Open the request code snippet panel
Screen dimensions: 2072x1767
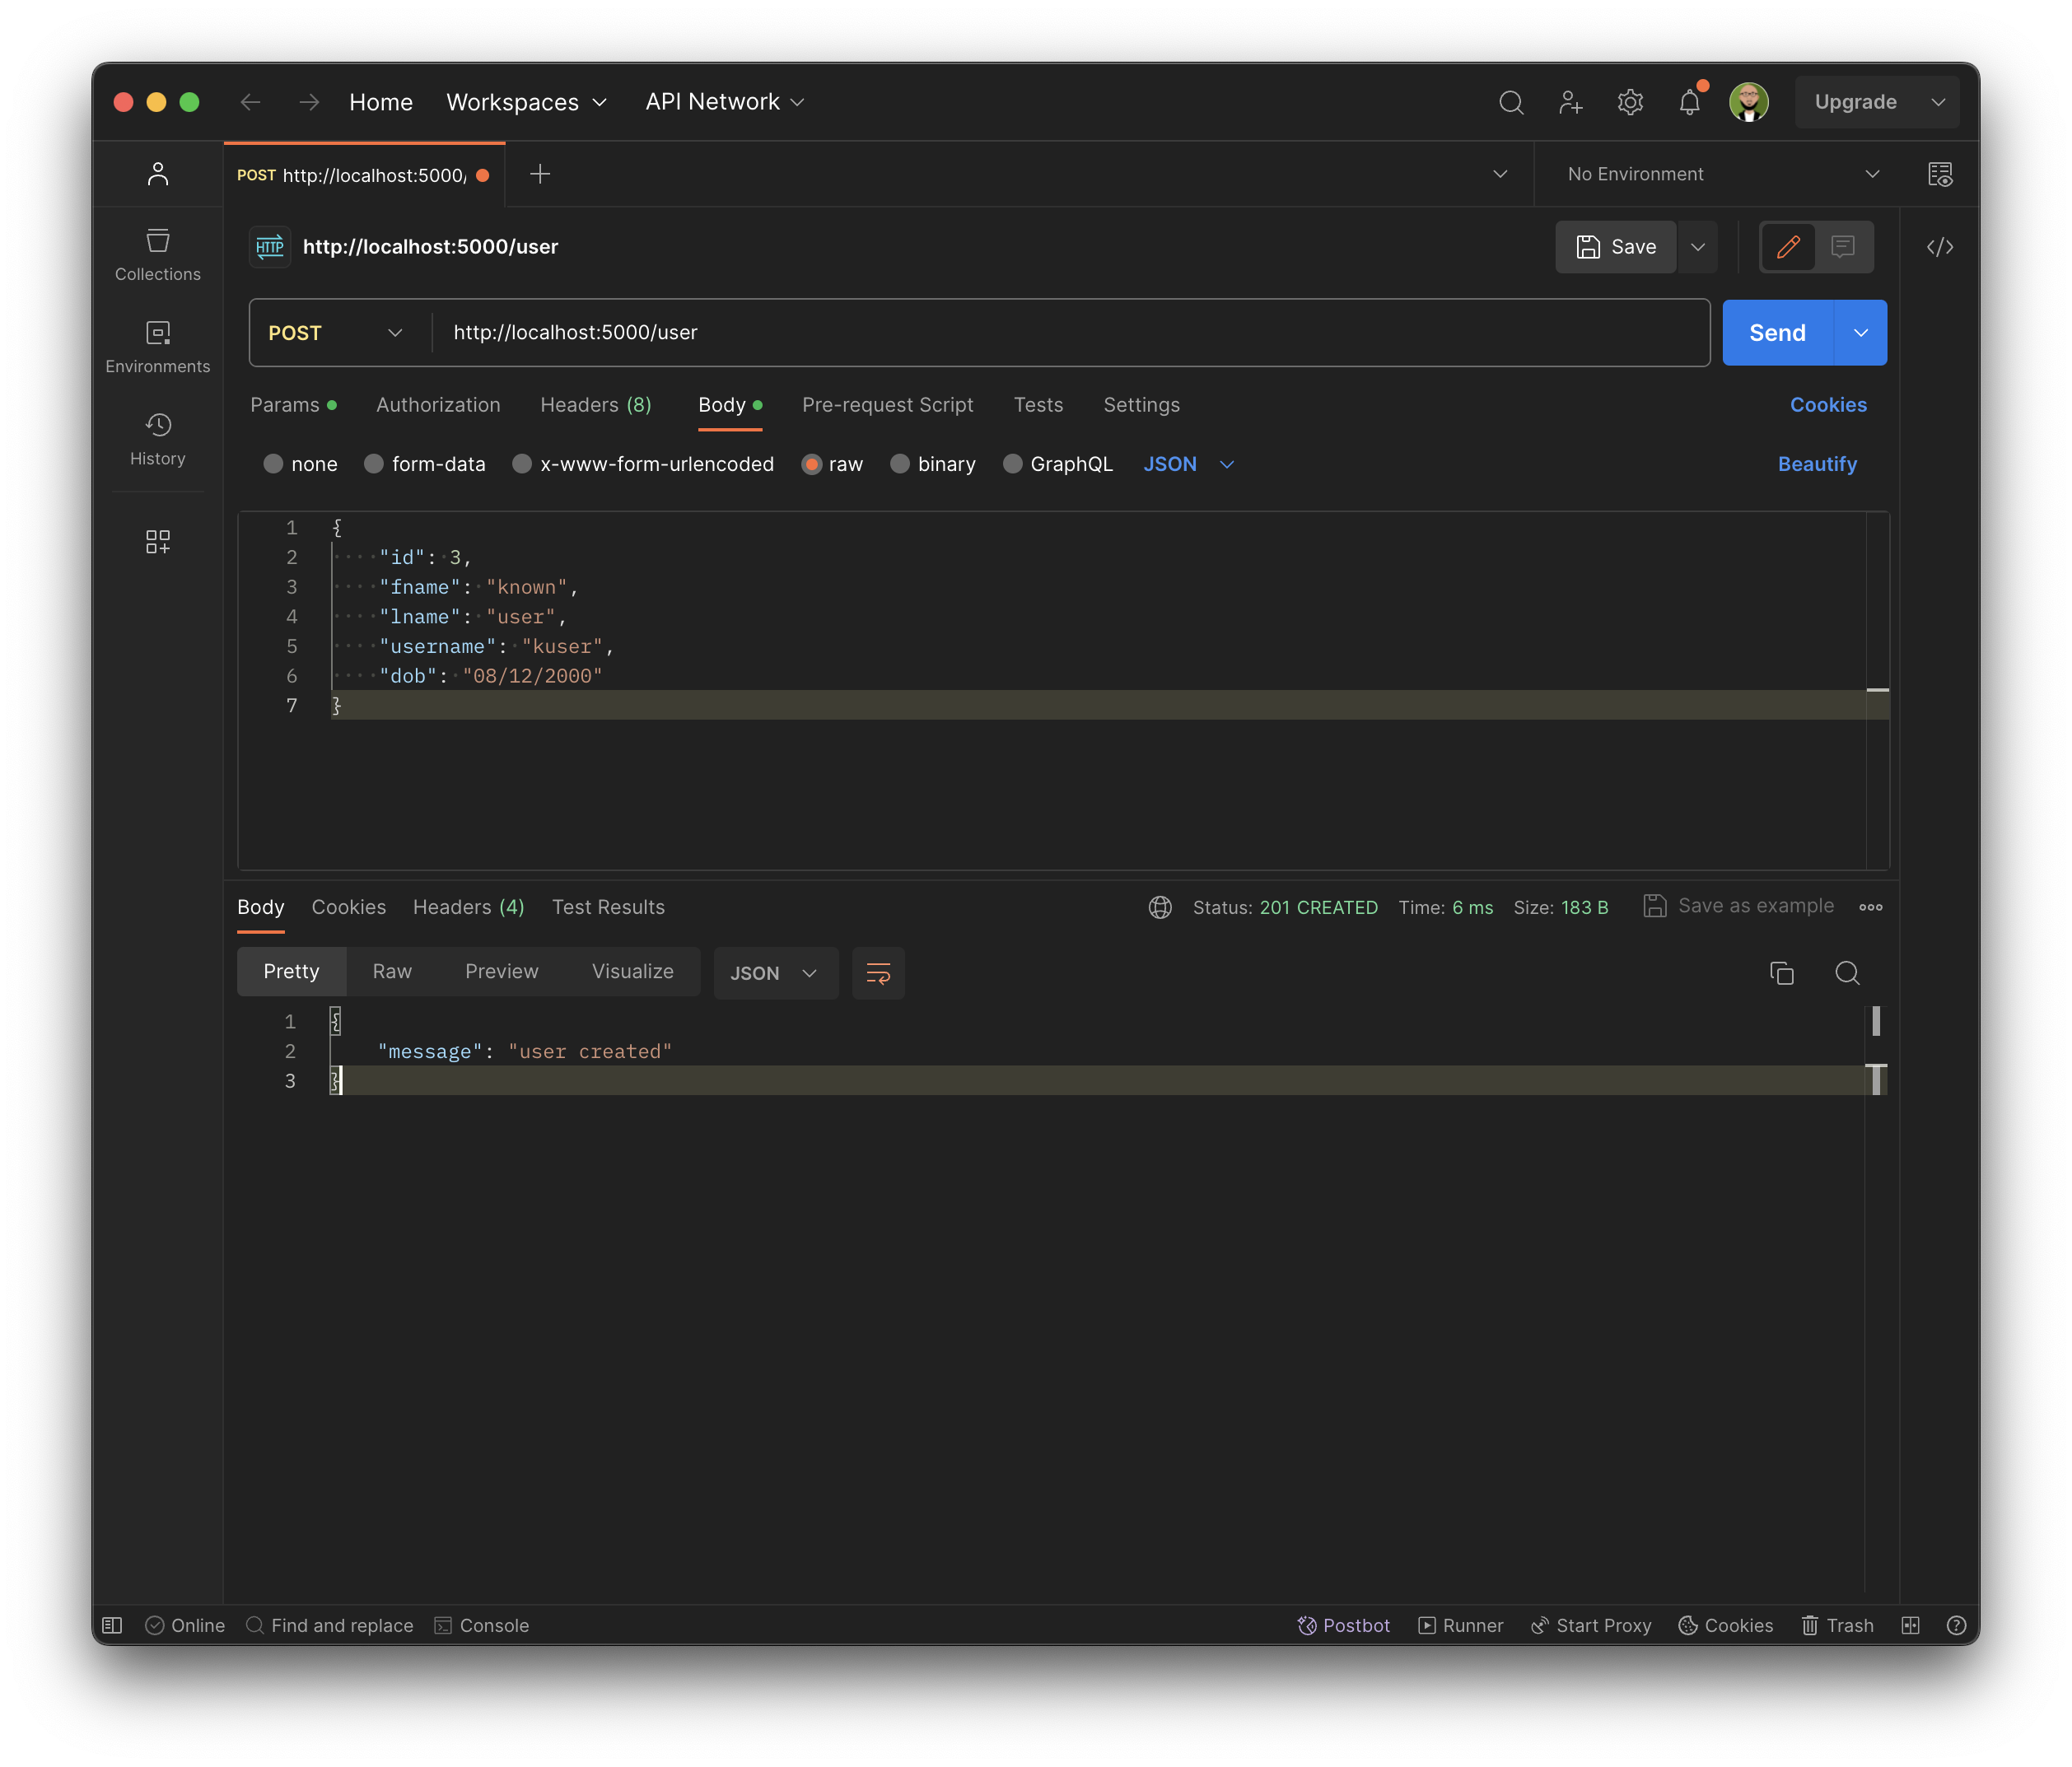1940,247
